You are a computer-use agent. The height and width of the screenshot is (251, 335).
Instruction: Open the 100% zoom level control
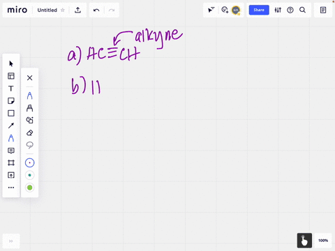click(x=323, y=241)
